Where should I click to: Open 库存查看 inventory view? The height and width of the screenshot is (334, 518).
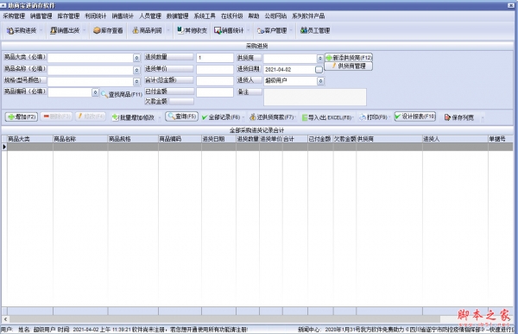click(108, 31)
